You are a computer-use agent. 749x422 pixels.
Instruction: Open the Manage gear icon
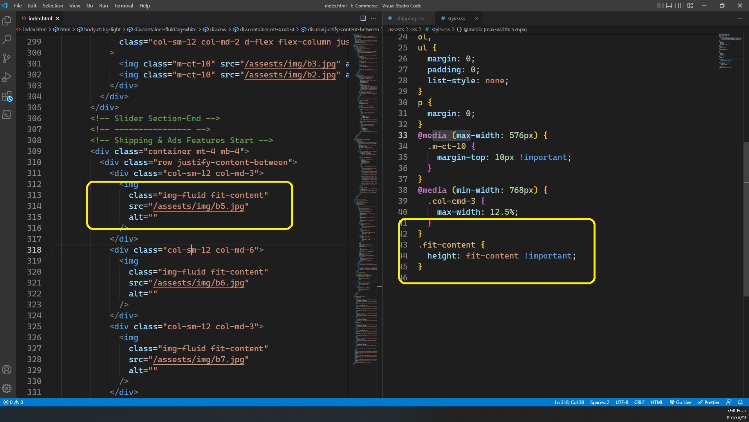7,388
